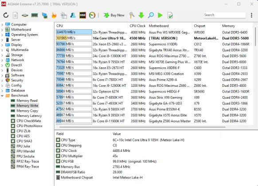Open the FPU SinJulia benchmark
Screen dimensions: 258x186
(x=25, y=156)
